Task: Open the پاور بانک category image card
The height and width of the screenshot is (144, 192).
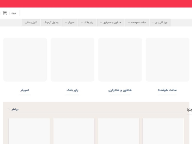Action: pyautogui.click(x=73, y=60)
